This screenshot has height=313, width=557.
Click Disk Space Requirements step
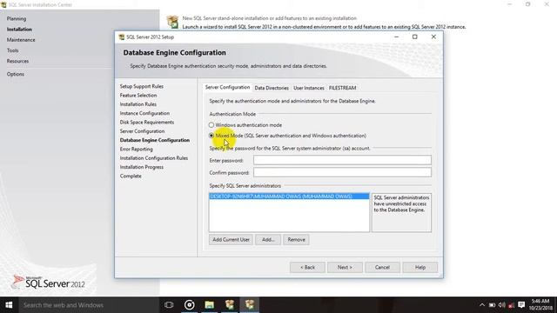[147, 122]
